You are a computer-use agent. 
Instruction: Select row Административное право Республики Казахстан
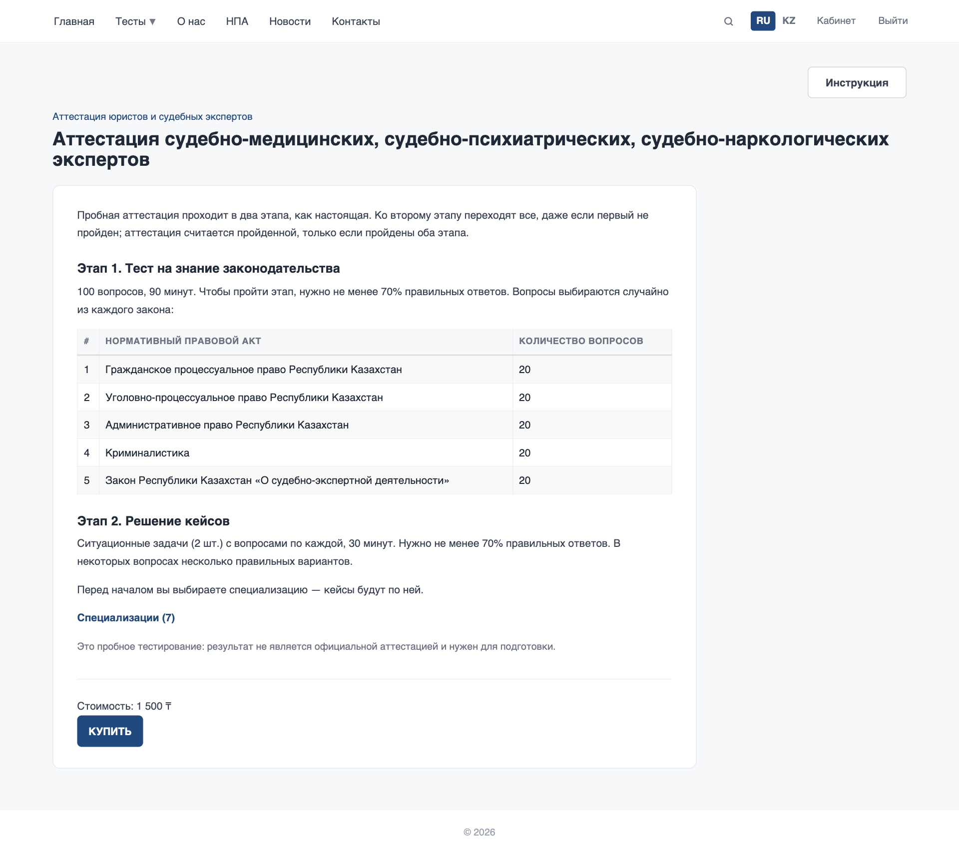coord(375,425)
